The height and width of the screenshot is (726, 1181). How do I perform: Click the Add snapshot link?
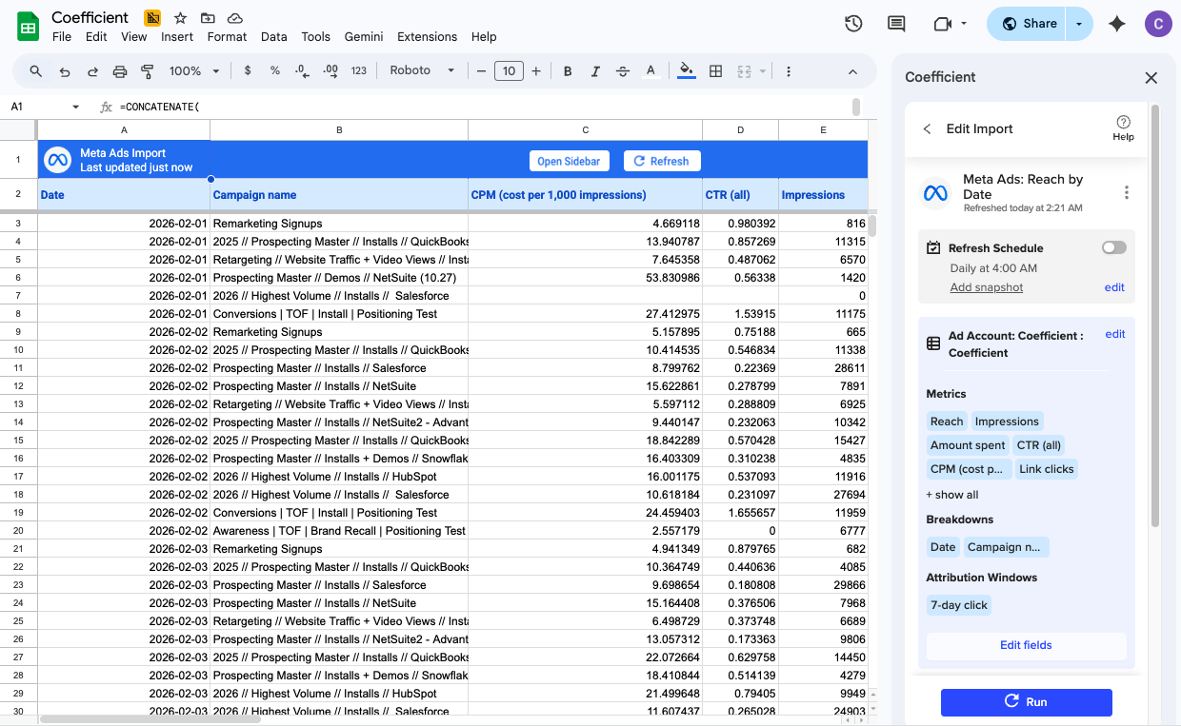(986, 286)
